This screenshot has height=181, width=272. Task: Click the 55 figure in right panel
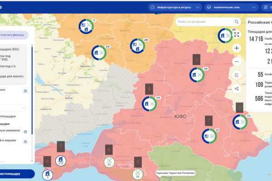(260, 75)
